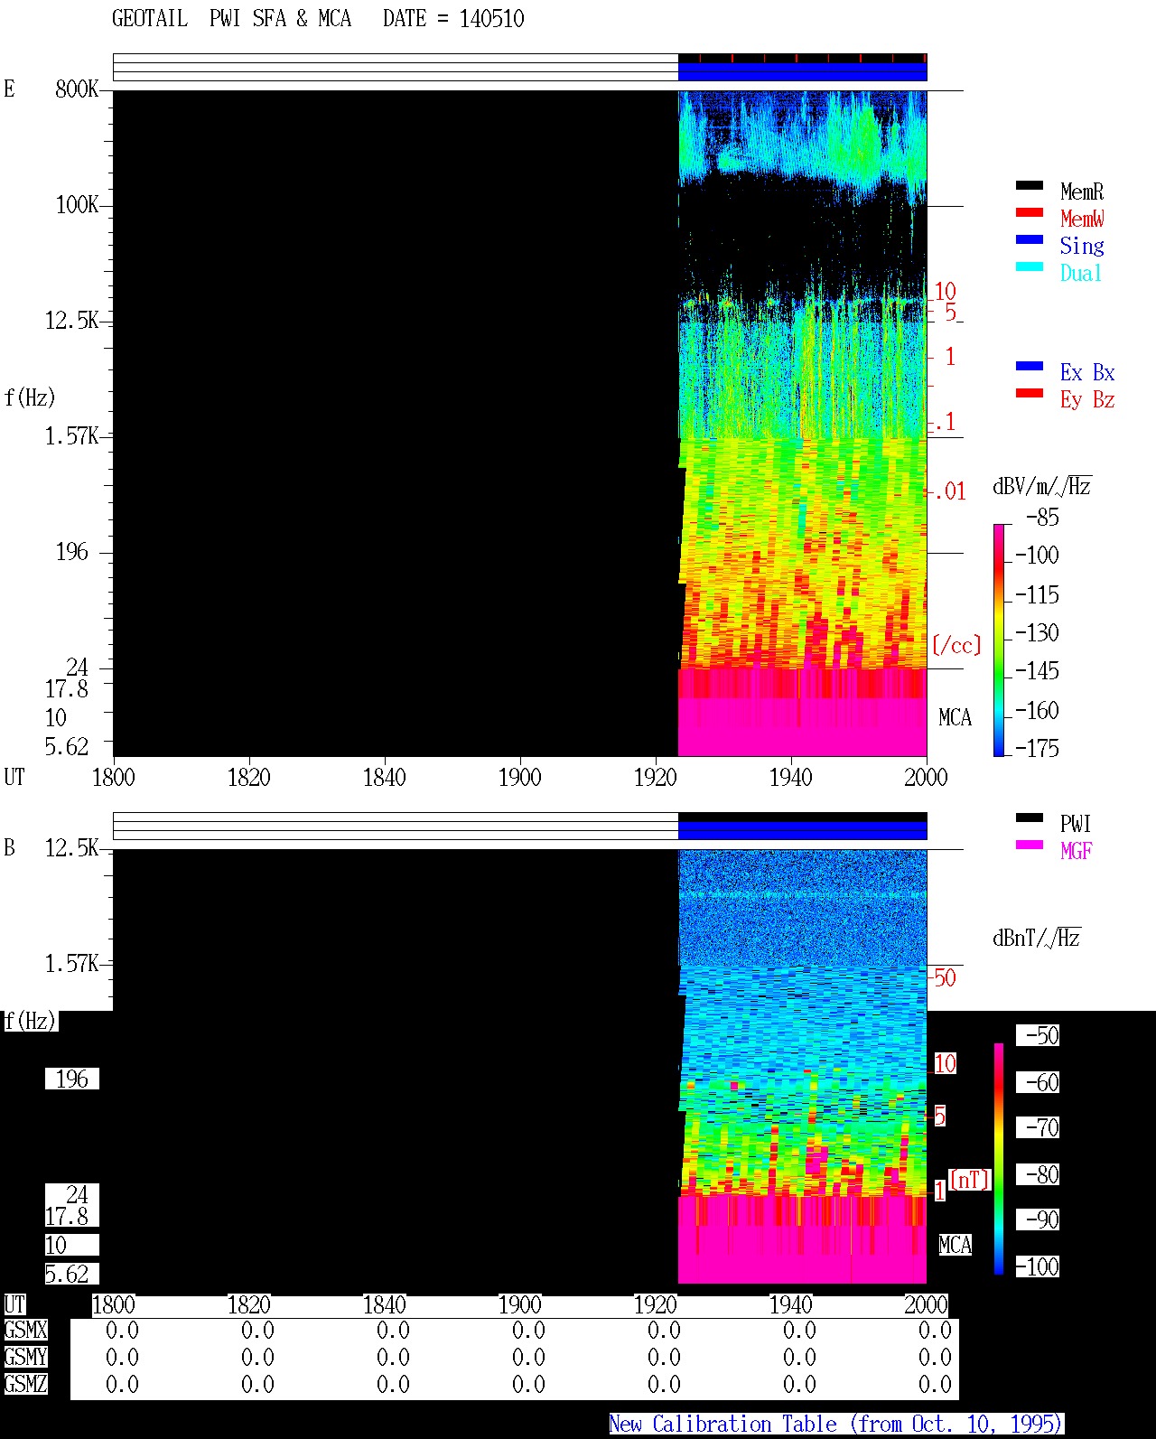Select the black PWI legend swatch
The width and height of the screenshot is (1156, 1439).
(x=1029, y=818)
